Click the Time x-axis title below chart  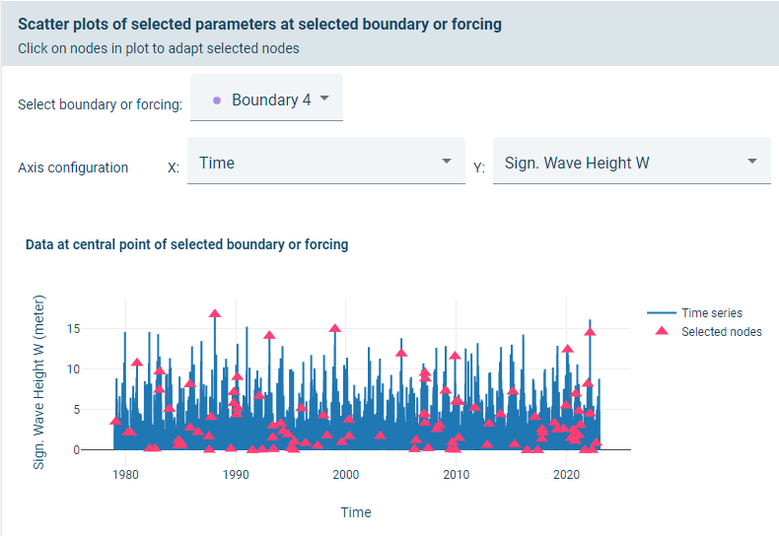[x=356, y=512]
